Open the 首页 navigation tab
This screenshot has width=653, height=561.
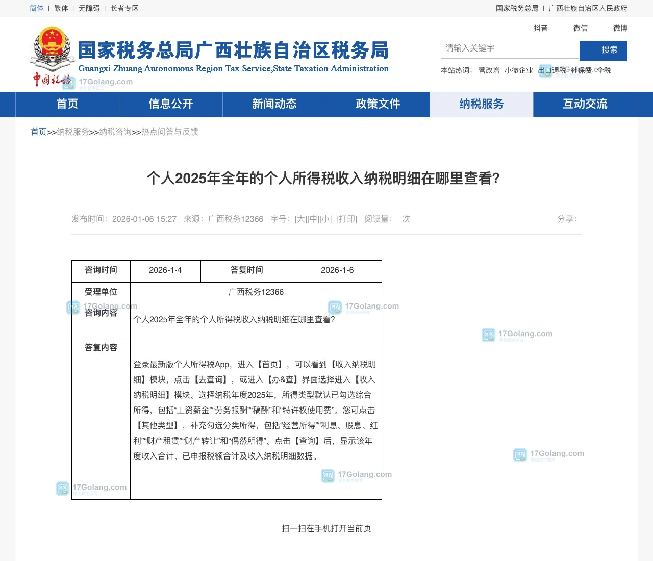pos(67,104)
